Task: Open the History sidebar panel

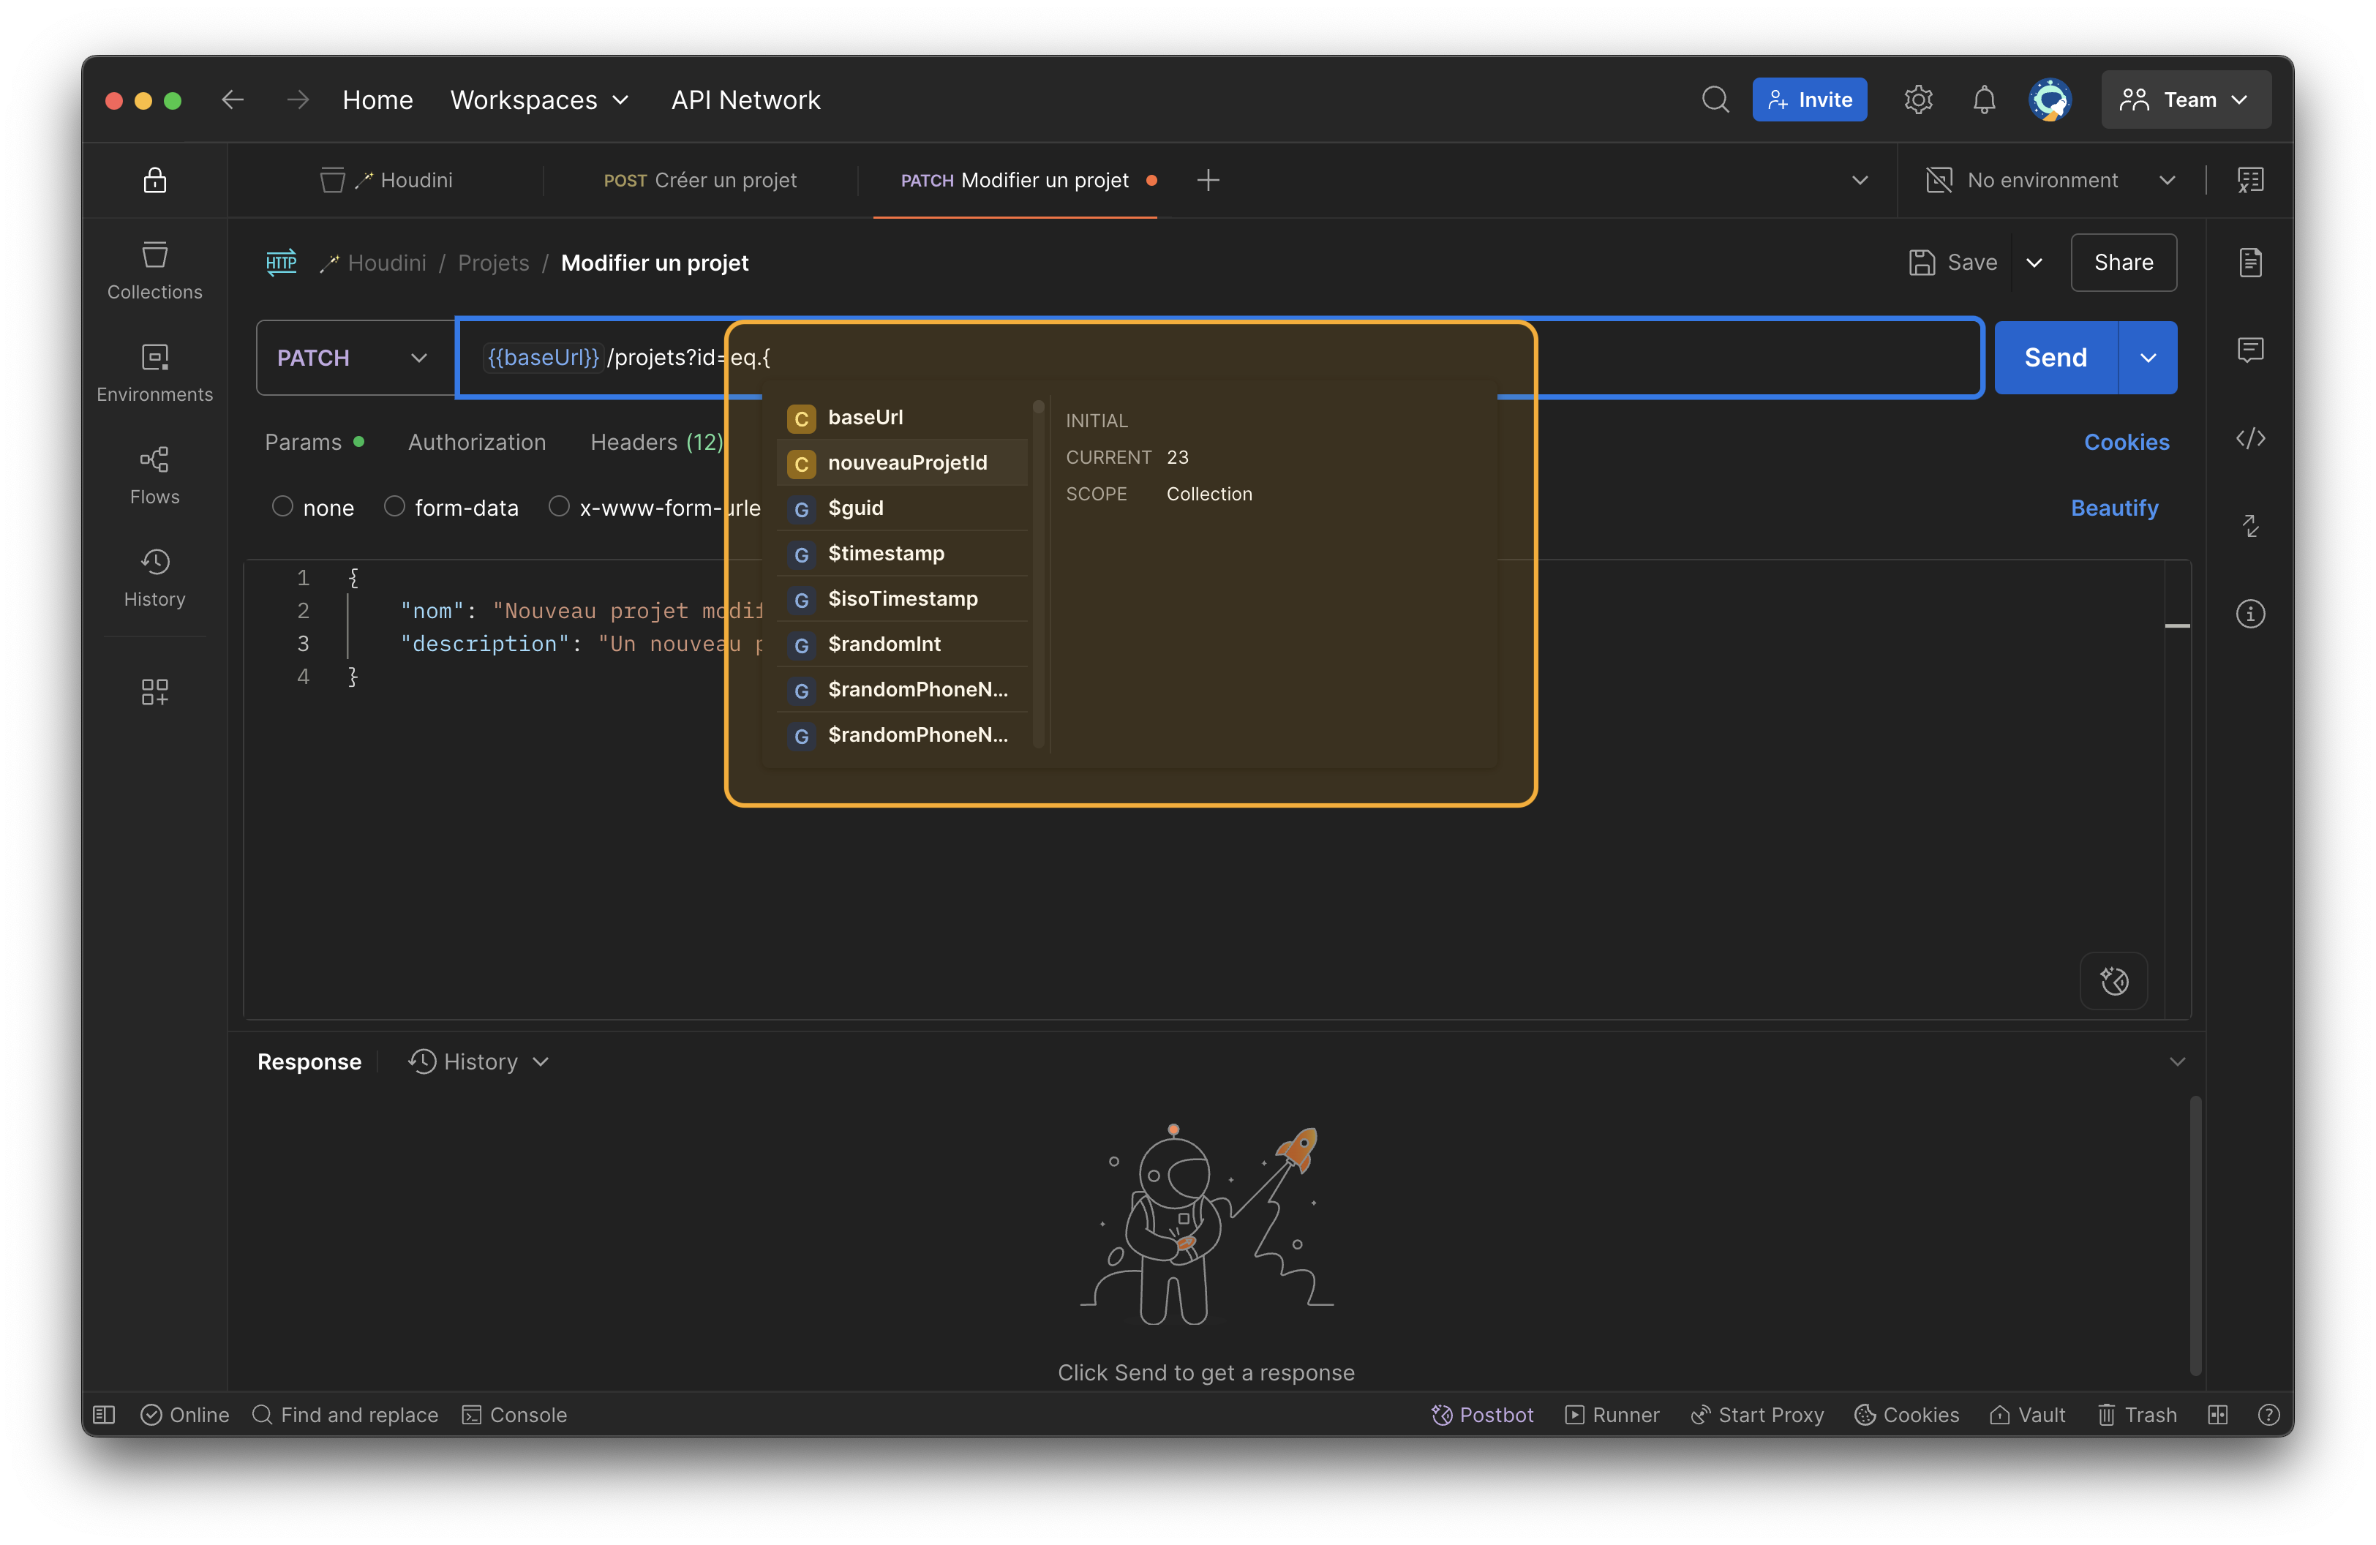Action: click(155, 578)
